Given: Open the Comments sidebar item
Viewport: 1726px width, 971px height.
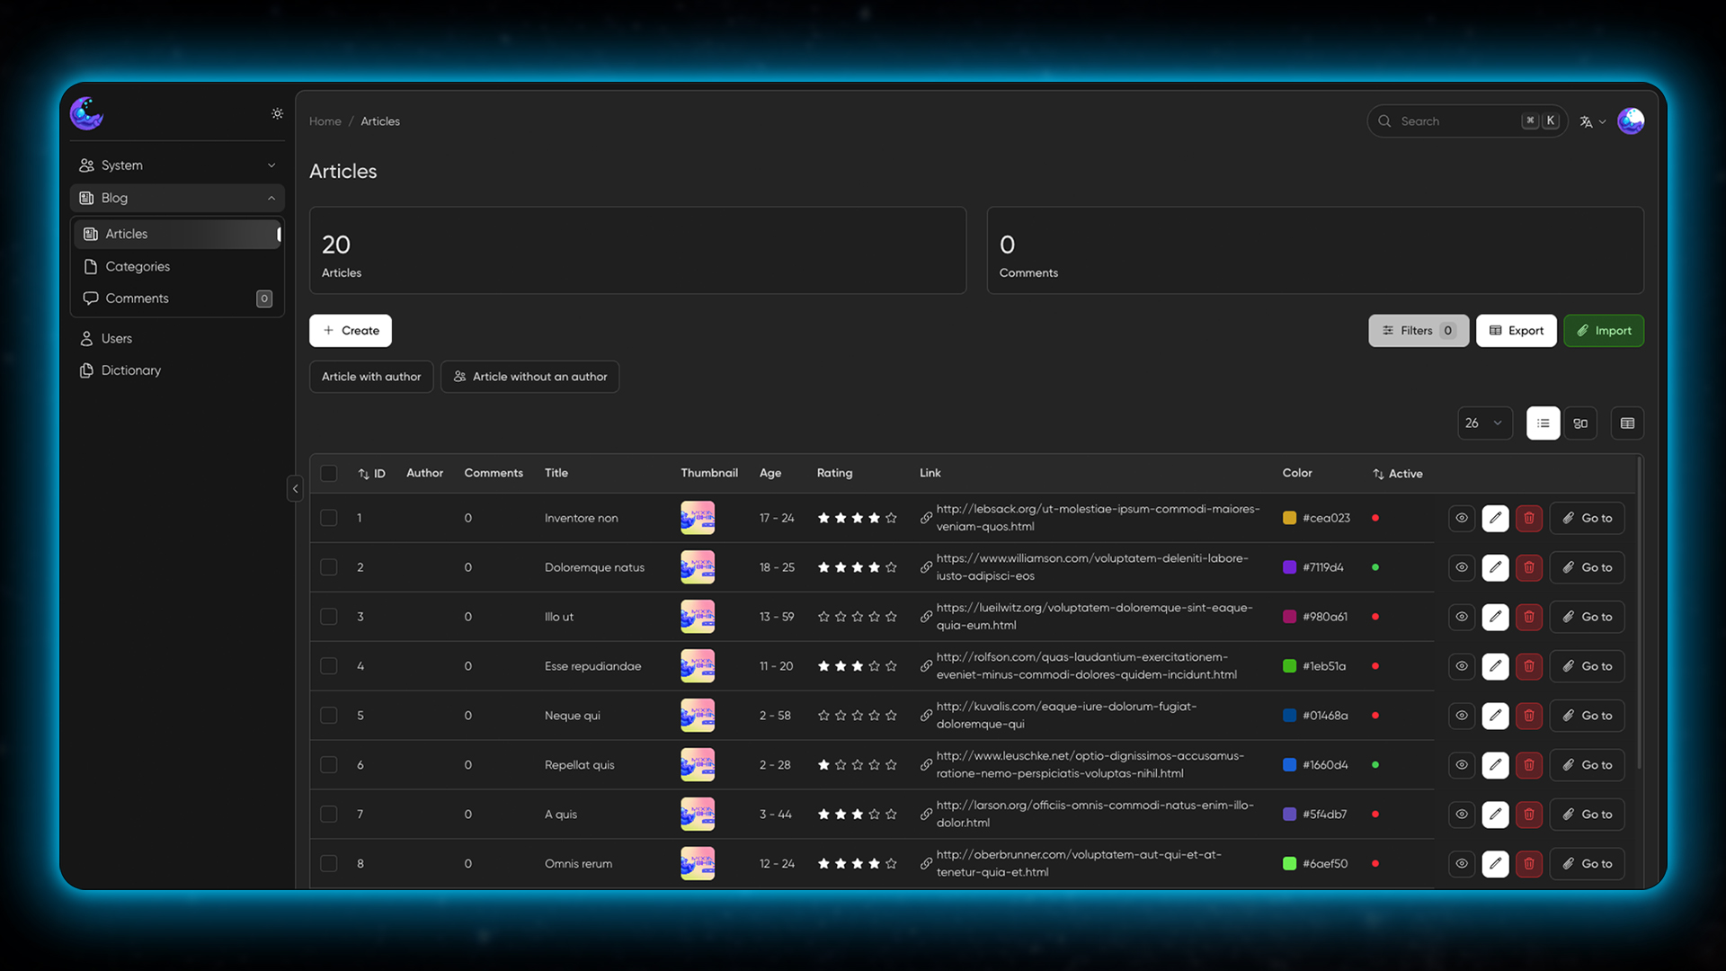Looking at the screenshot, I should click(x=177, y=298).
